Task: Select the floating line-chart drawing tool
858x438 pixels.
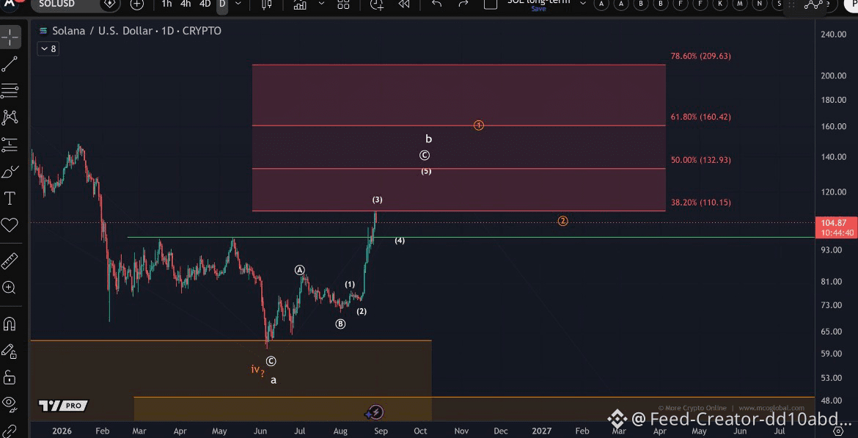Action: [814, 4]
